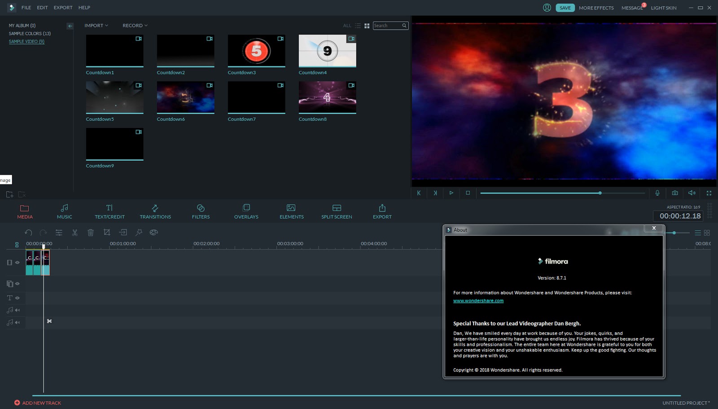Stop the preview playback
The width and height of the screenshot is (718, 409).
click(468, 193)
